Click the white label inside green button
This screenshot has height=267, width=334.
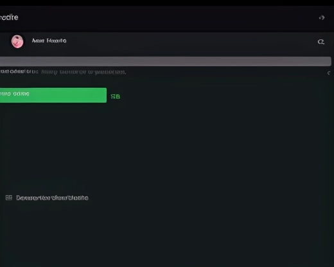pos(15,94)
